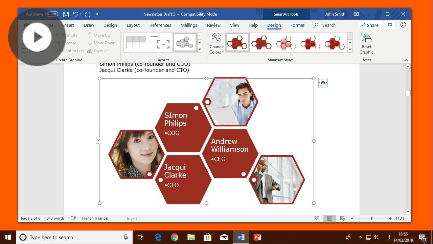
Task: Click the proofing errors icon on status bar
Action: [x=73, y=218]
